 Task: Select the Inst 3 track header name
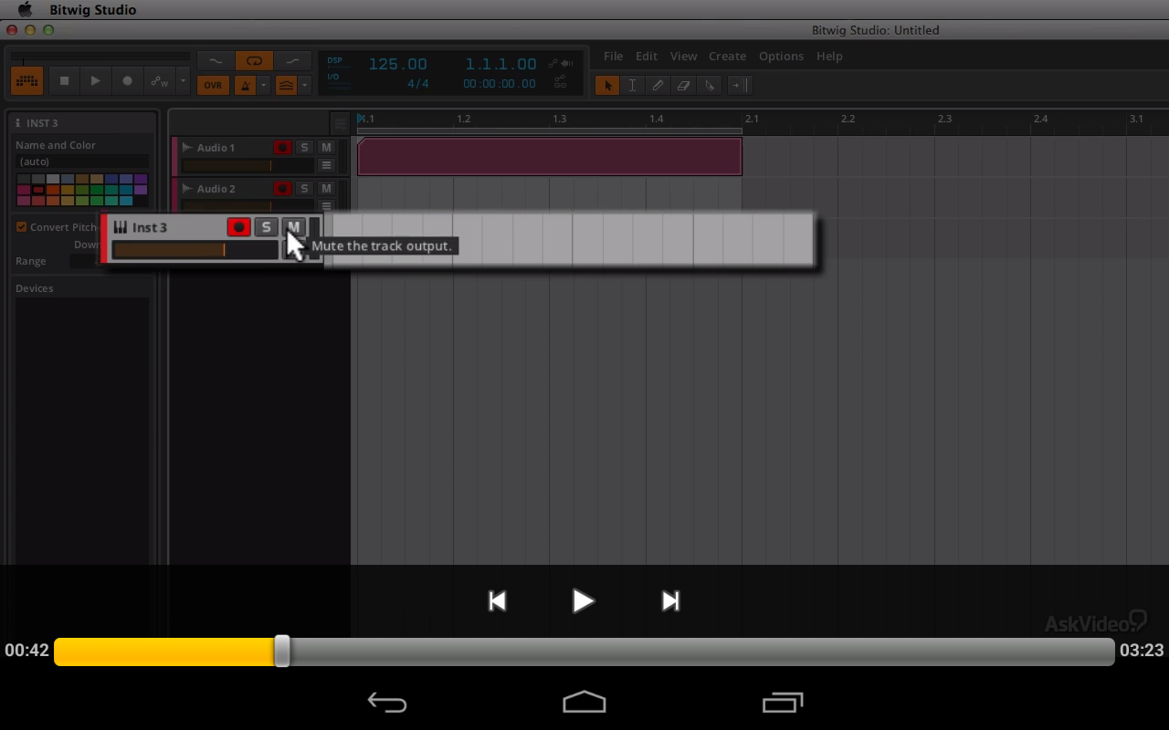click(x=150, y=227)
